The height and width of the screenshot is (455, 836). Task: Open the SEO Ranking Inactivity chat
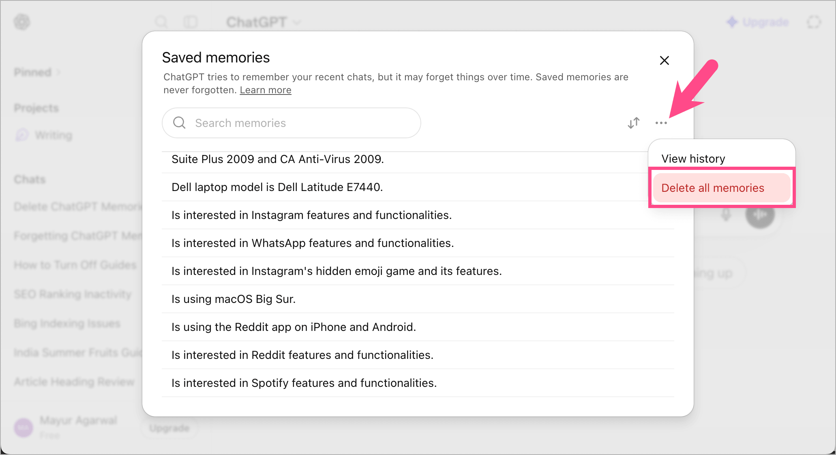[x=73, y=294]
